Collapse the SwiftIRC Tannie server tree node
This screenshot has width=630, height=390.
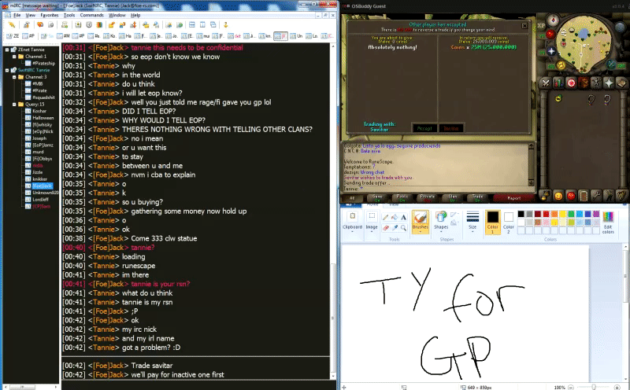[7, 70]
